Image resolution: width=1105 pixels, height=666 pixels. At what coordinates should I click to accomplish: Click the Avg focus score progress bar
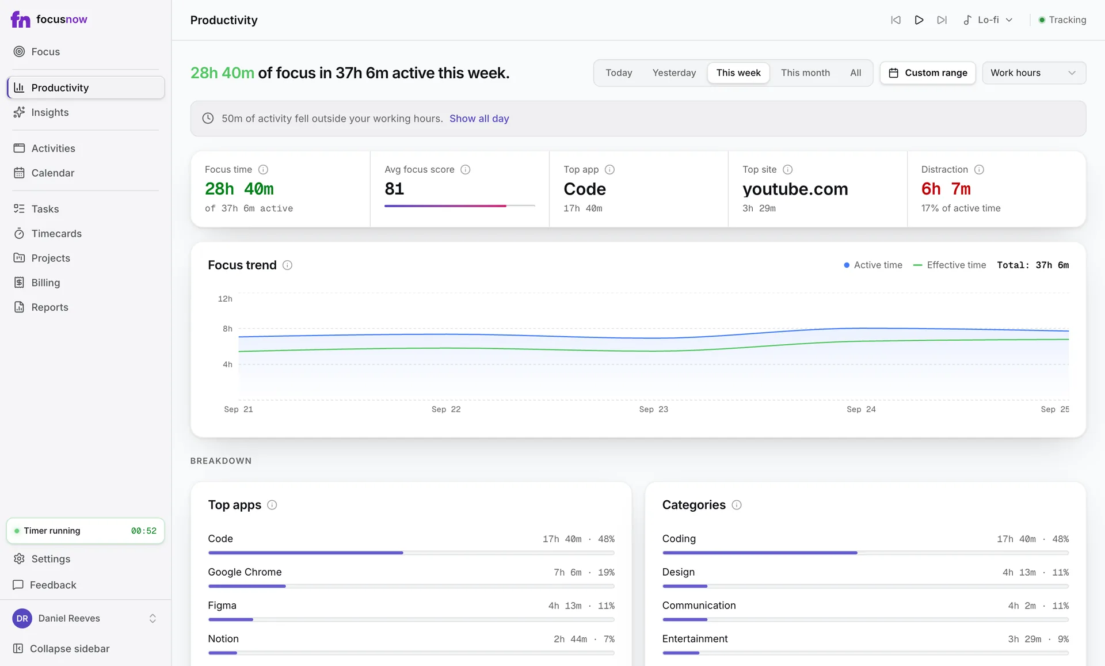(x=460, y=205)
